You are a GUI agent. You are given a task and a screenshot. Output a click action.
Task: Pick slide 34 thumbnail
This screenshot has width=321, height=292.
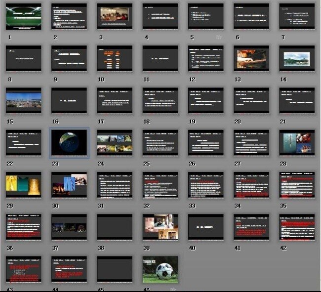coord(251,185)
